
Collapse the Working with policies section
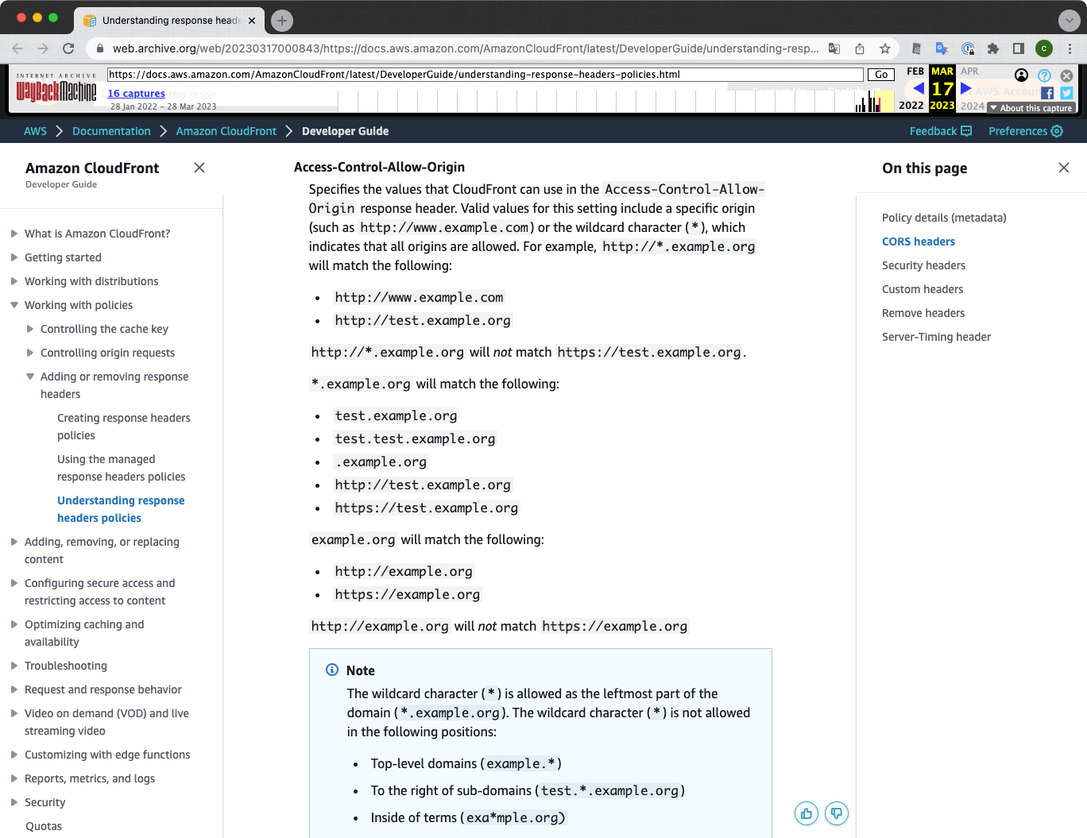pos(14,305)
